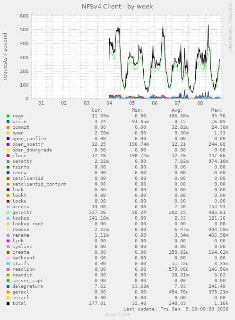
Task: Click the 'setacl' legend label
Action: tap(21, 298)
